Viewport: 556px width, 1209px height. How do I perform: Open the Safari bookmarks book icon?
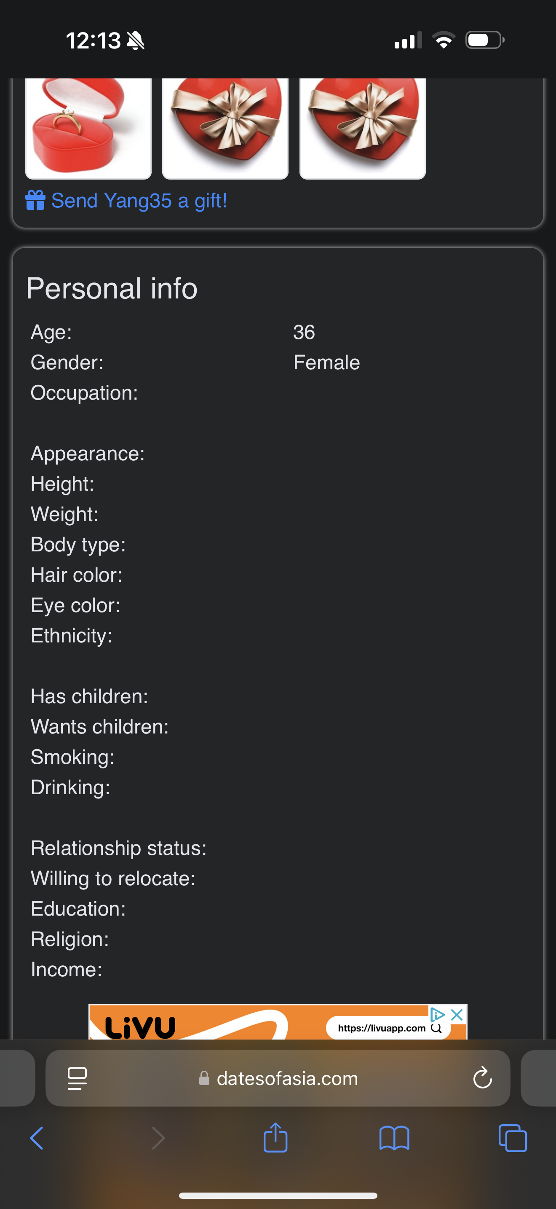pyautogui.click(x=394, y=1139)
